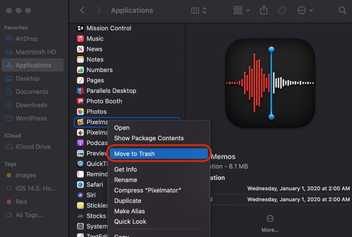352x237 pixels.
Task: Select the Safari app
Action: pos(91,184)
